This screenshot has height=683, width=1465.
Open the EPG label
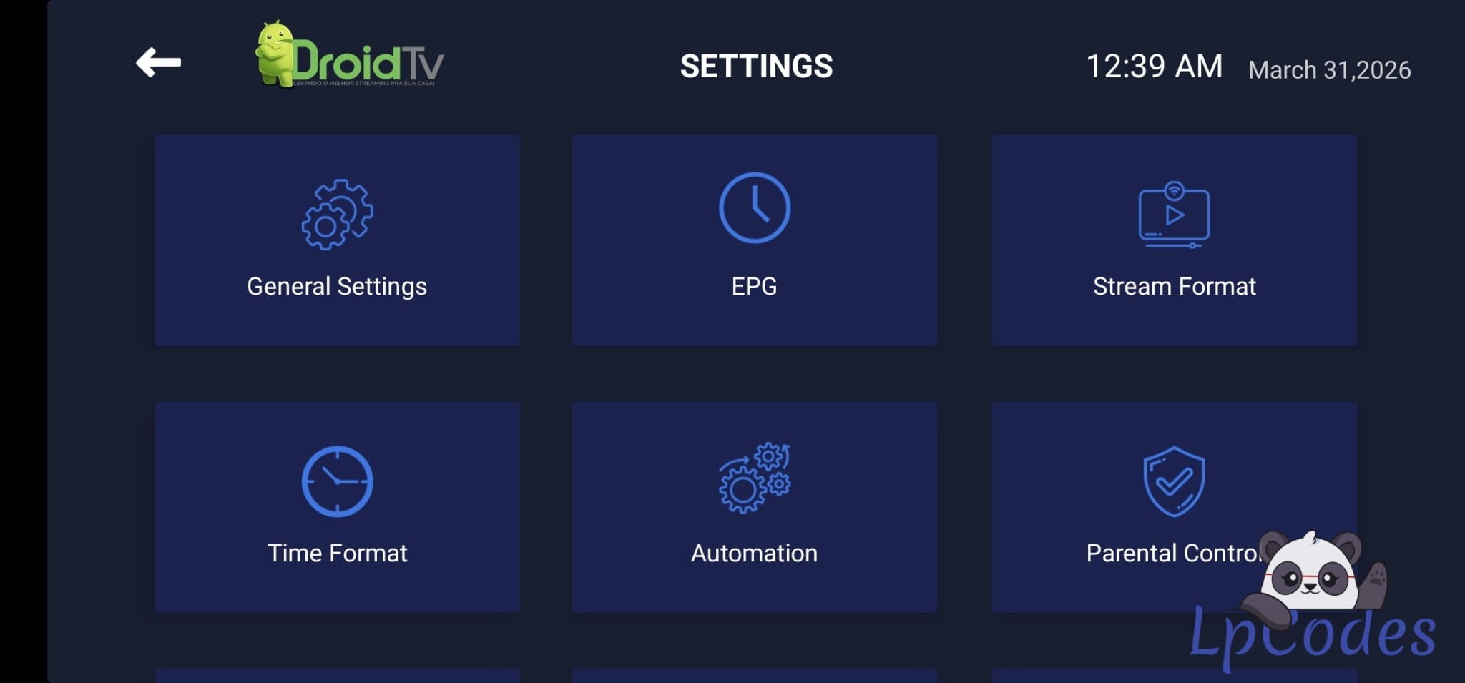click(754, 286)
